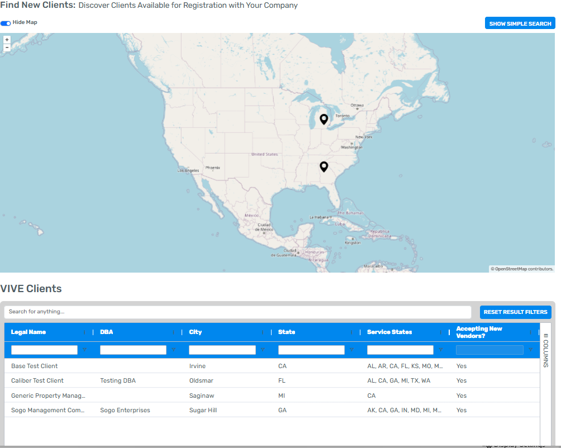Focus City filter input
Screen dimensions: 561x448
point(222,350)
